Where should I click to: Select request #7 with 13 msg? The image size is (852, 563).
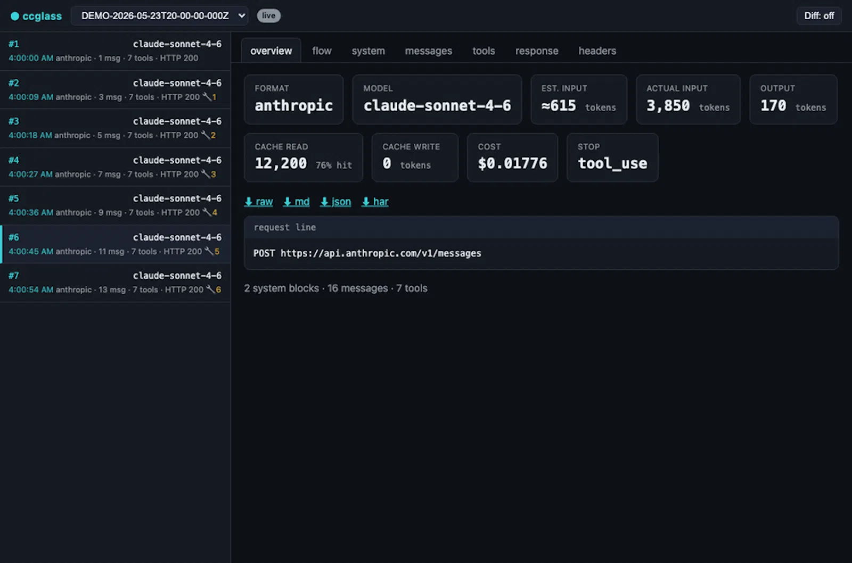115,283
